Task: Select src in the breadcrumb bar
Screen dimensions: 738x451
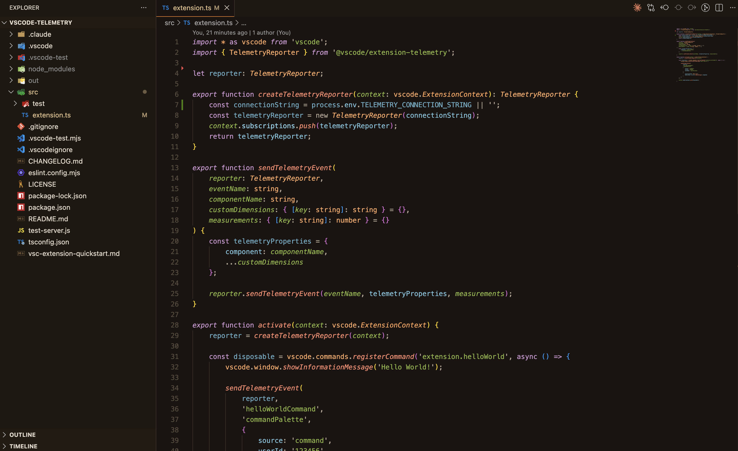Action: (x=169, y=23)
